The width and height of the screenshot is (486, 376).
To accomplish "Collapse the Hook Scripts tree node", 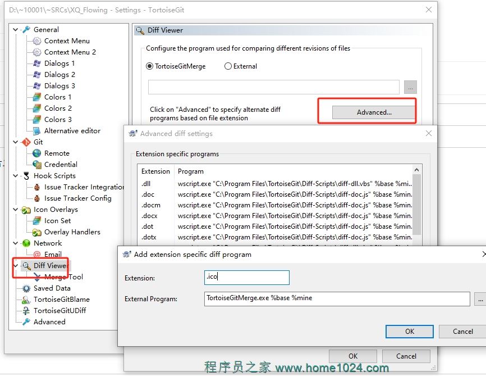I will point(16,176).
